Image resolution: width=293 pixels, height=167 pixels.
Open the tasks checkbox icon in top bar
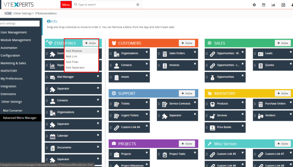point(283,5)
